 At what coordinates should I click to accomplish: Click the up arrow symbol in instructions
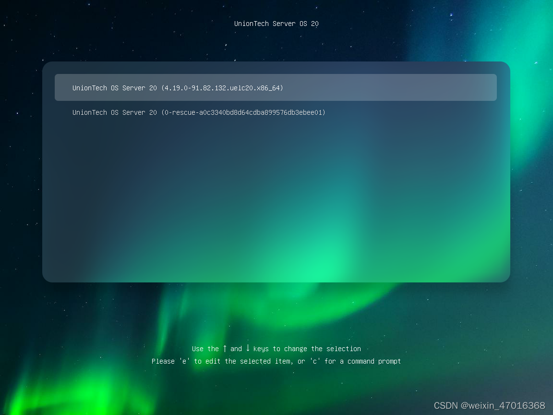224,348
